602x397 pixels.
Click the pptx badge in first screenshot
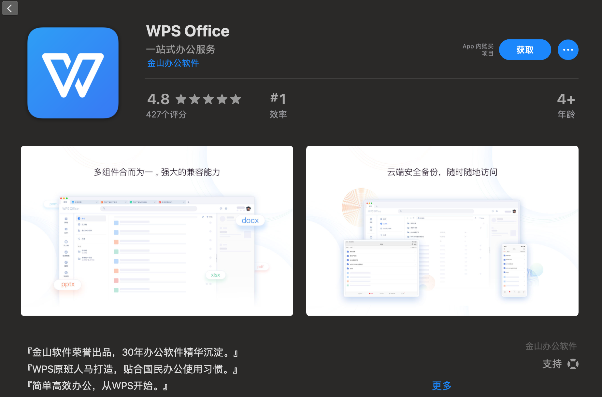(x=68, y=284)
